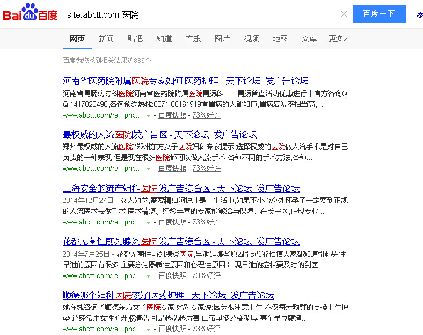The image size is (423, 335).
Task: Open the 贴吧 tab
Action: [x=135, y=39]
